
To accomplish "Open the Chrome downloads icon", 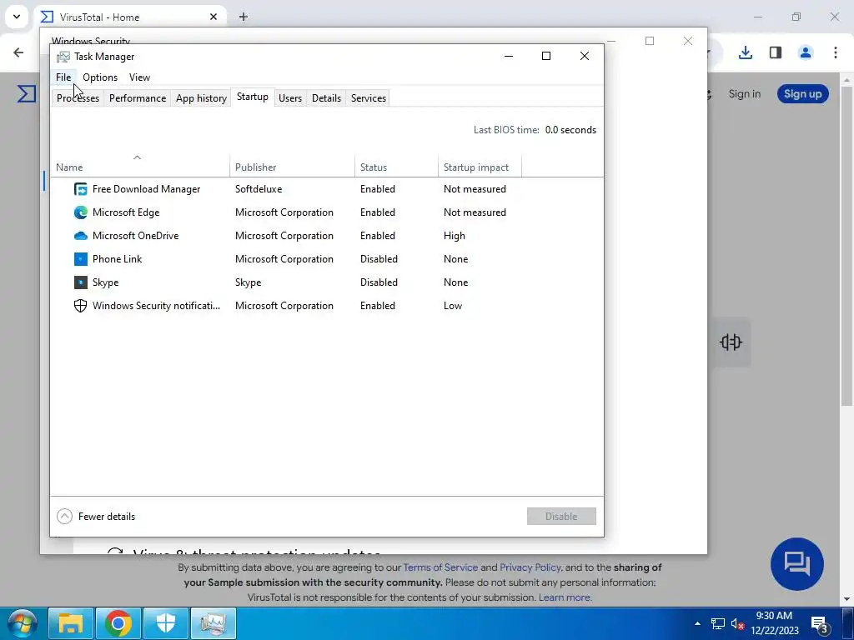I will (x=745, y=52).
